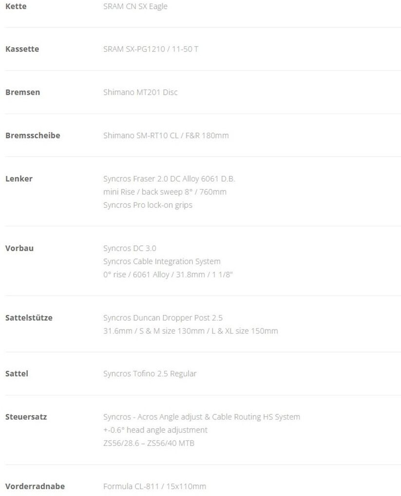The image size is (401, 496).
Task: Click the Steuersatz row label
Action: tap(26, 417)
